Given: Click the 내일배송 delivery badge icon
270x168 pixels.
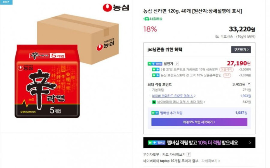Looking at the screenshot, I should [146, 18].
